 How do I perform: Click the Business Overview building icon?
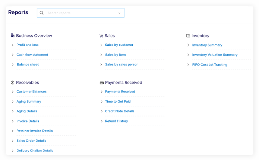(13, 35)
